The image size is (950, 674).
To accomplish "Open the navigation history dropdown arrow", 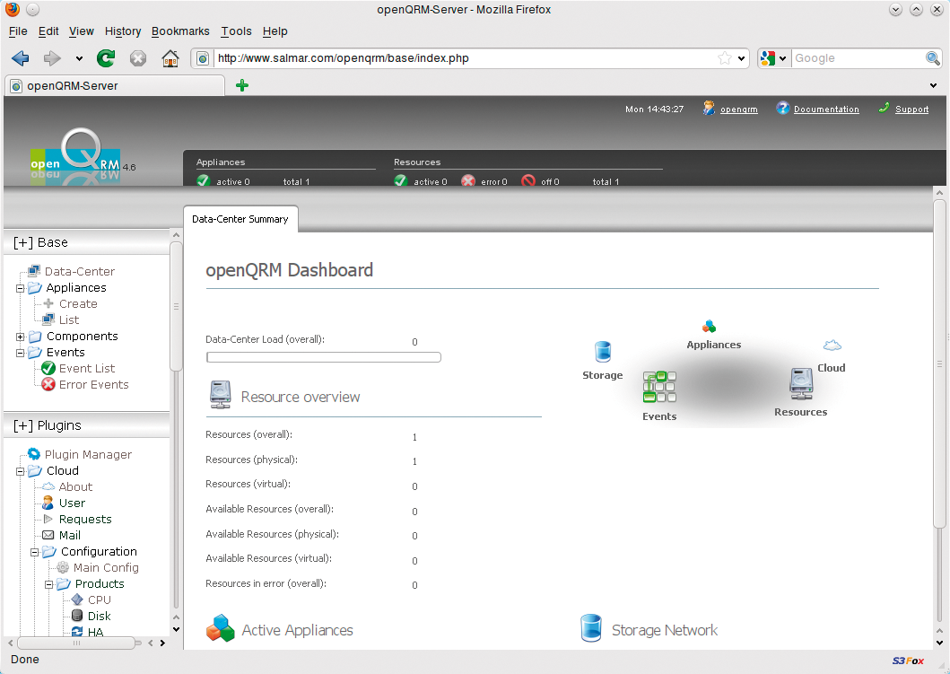I will click(x=79, y=59).
